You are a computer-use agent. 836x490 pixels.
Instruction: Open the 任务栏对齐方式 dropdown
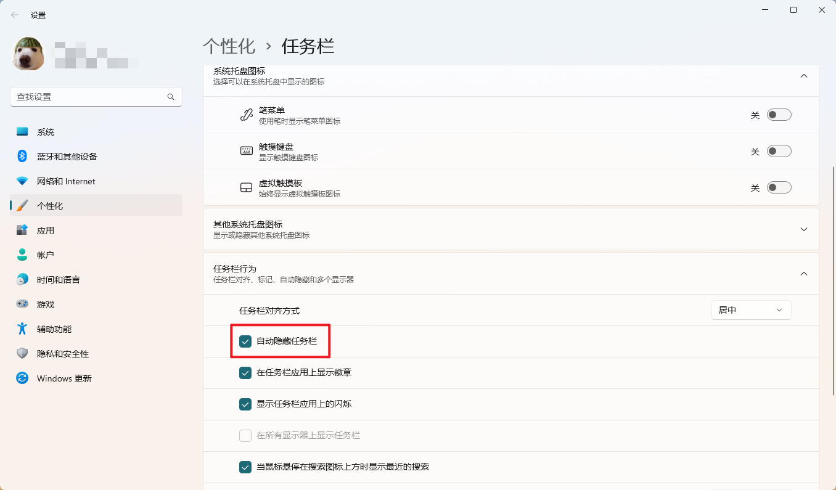pos(750,310)
